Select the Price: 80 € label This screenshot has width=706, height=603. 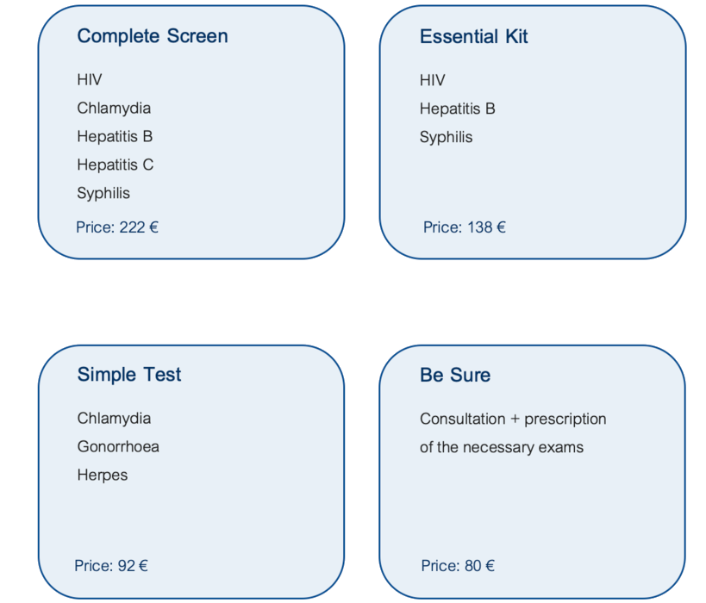(x=458, y=566)
